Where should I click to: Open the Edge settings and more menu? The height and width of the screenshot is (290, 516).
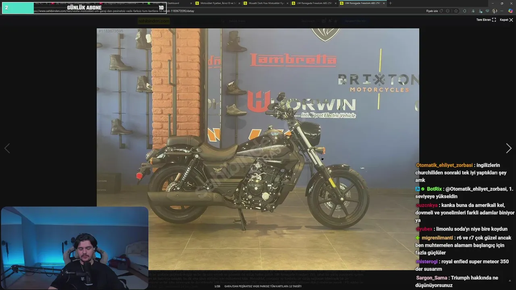point(502,11)
